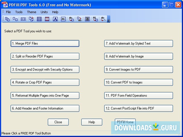
Task: Launch 7. Add Watermark by Styled Text
Action: click(x=139, y=43)
